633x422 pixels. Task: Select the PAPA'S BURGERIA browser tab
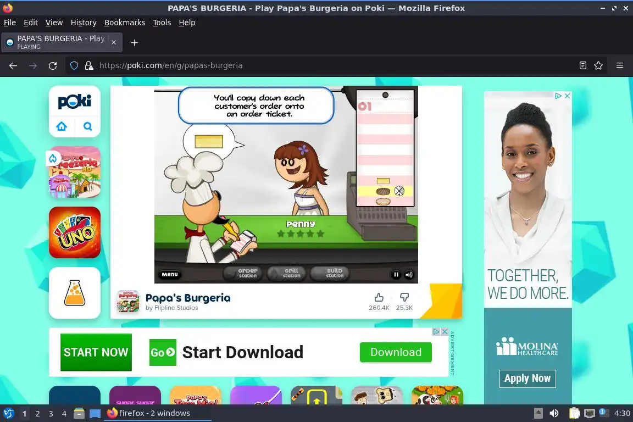(x=62, y=42)
